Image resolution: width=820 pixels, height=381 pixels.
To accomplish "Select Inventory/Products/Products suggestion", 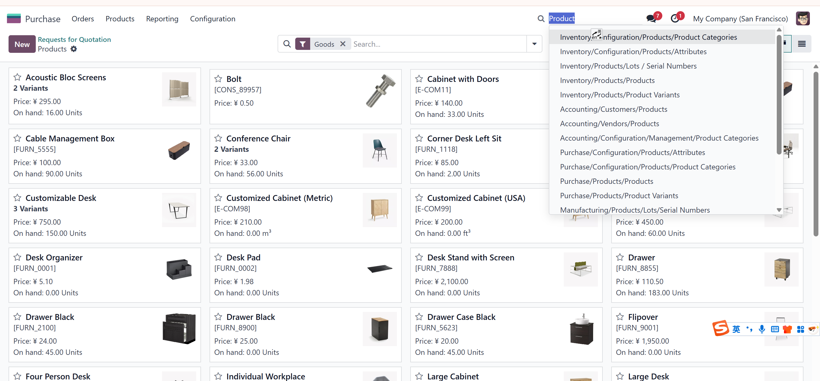I will pos(662,80).
